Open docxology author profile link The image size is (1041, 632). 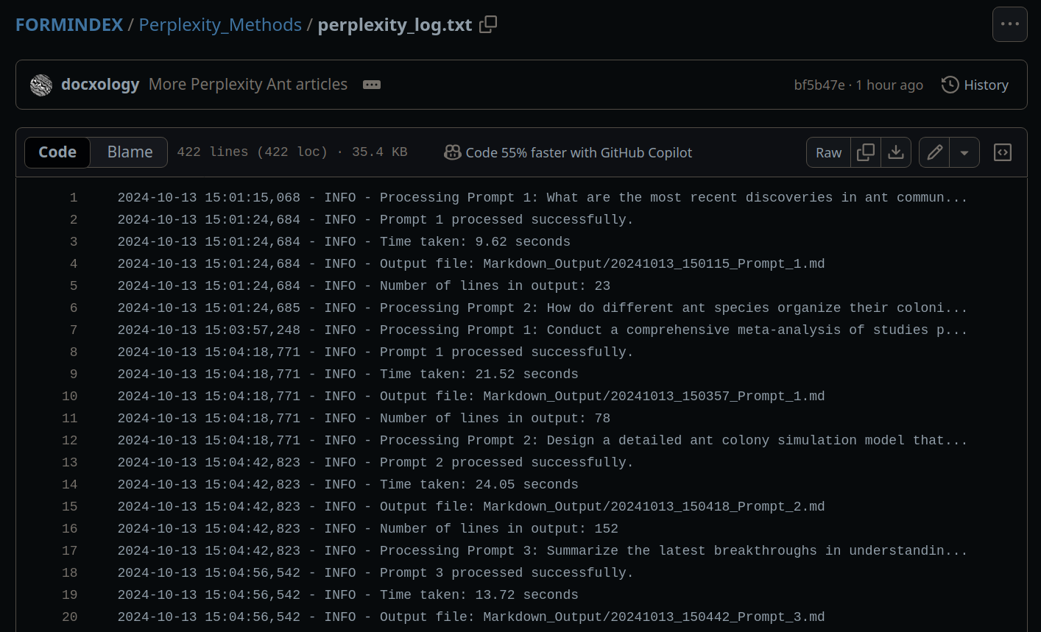click(x=100, y=85)
